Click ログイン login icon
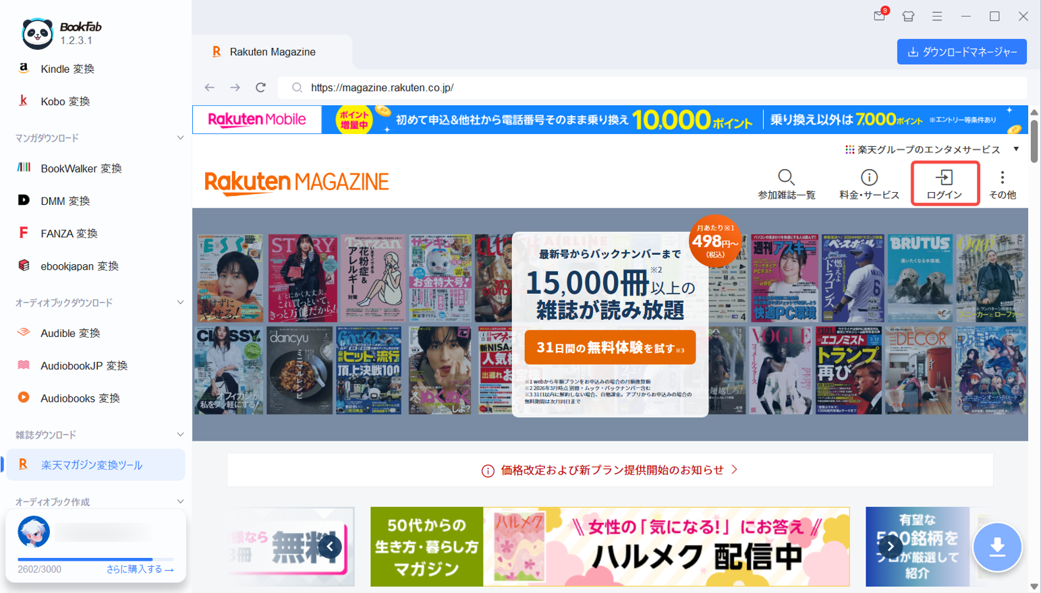 (x=945, y=183)
